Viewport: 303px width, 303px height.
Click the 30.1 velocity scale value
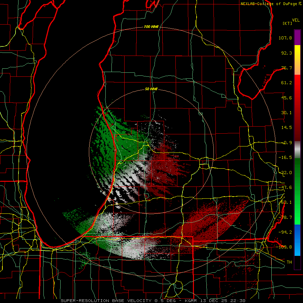[287, 113]
